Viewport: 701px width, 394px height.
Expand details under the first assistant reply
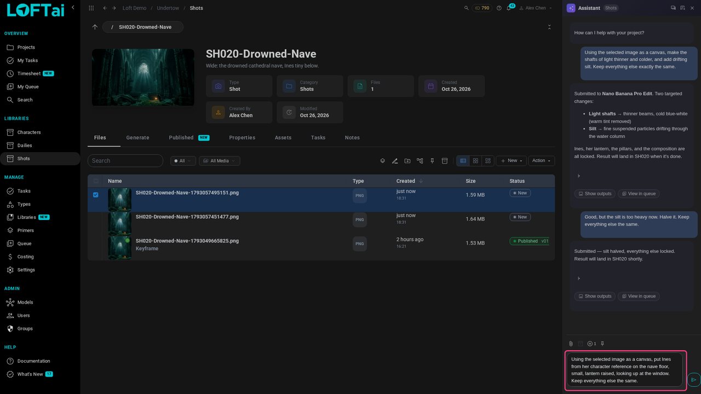[579, 176]
